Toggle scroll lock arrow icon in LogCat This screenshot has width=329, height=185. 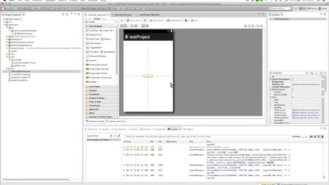[x=322, y=137]
